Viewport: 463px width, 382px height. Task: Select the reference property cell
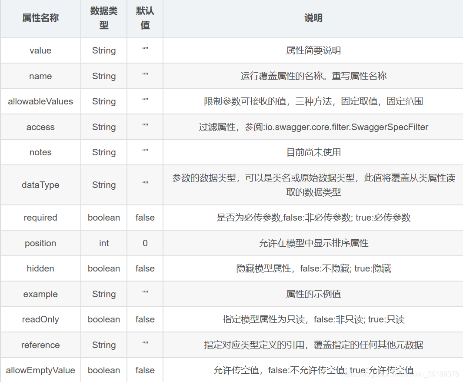point(40,345)
